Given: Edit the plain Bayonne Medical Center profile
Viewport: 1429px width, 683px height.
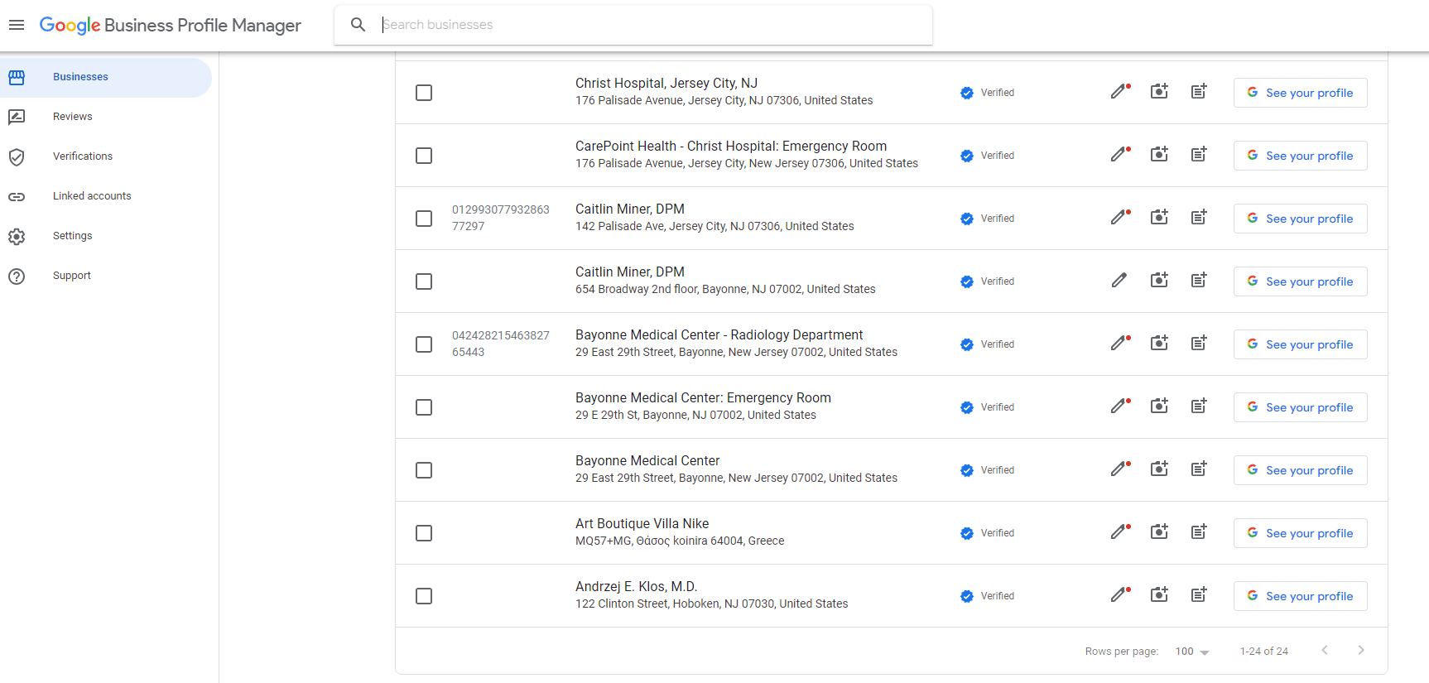Looking at the screenshot, I should (x=1119, y=469).
